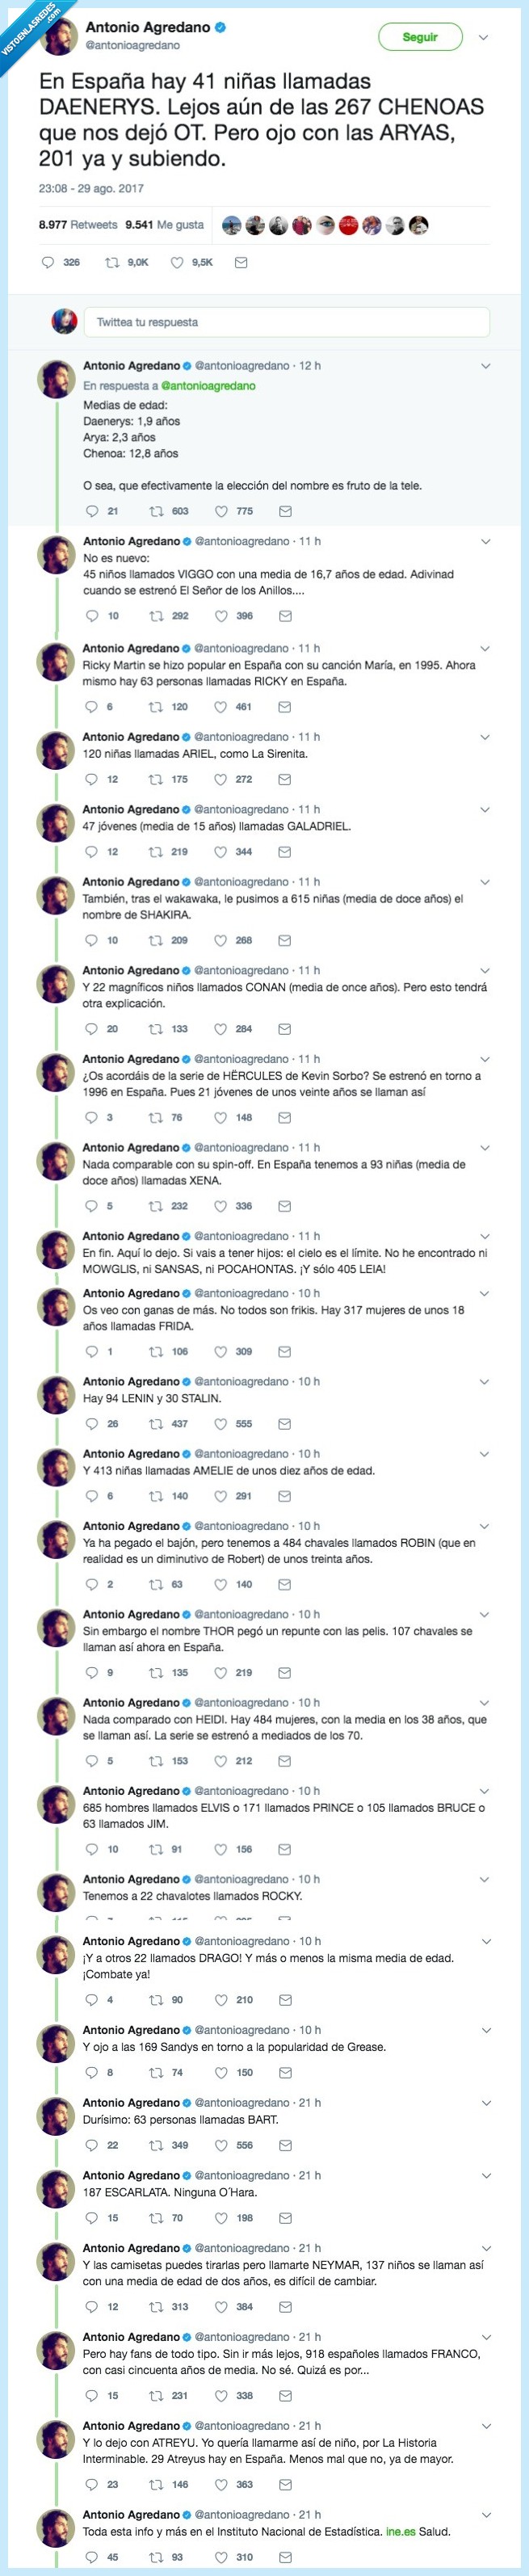Like the Medias de edad tweet
This screenshot has height=2576, width=529.
pyautogui.click(x=221, y=511)
